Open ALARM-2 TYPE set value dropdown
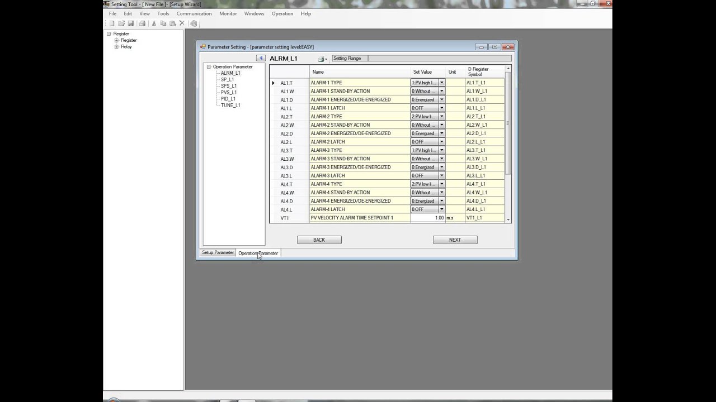 tap(441, 117)
